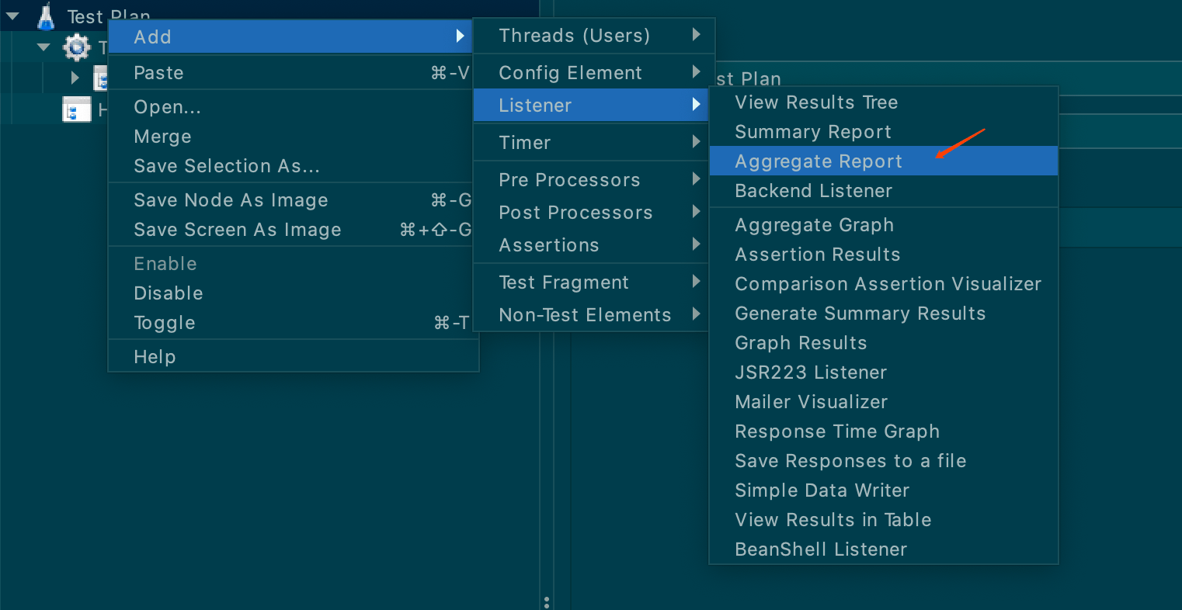
Task: Open Help from context menu
Action: (x=294, y=357)
